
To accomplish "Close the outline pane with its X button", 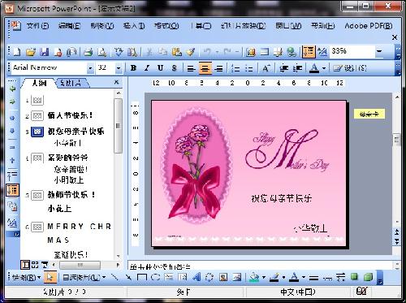I will tap(117, 82).
